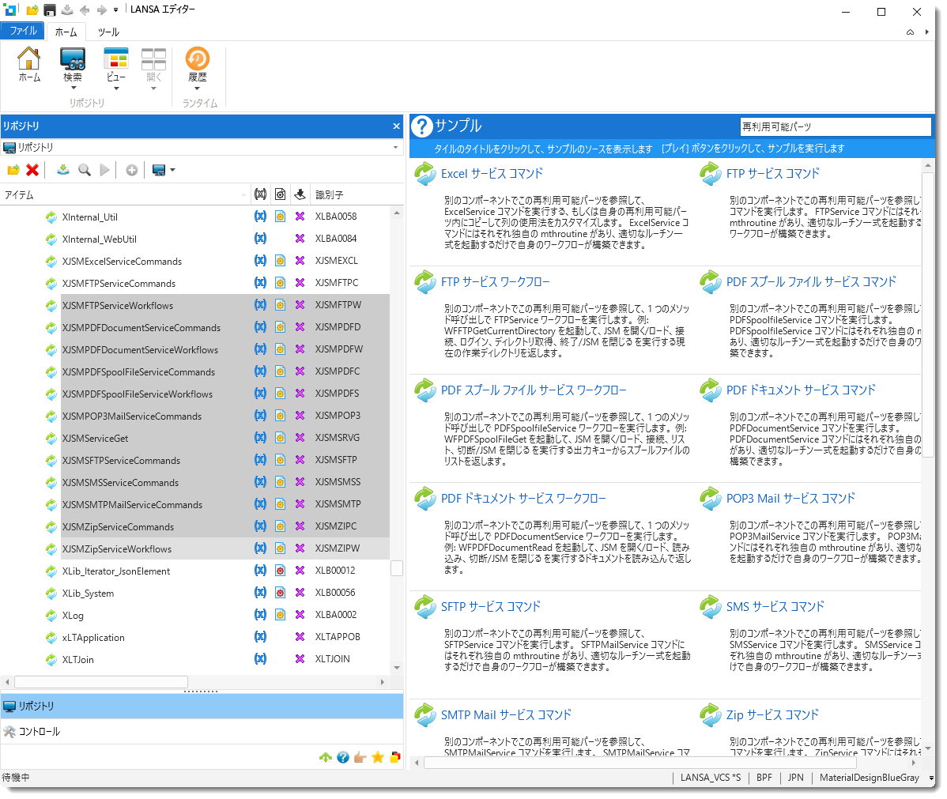Open the SMTP Mail サービス コマンド link
947x799 pixels.
505,715
